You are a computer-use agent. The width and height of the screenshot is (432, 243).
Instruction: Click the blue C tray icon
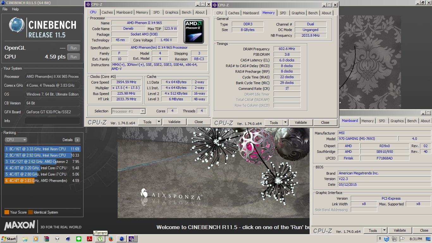click(x=386, y=239)
